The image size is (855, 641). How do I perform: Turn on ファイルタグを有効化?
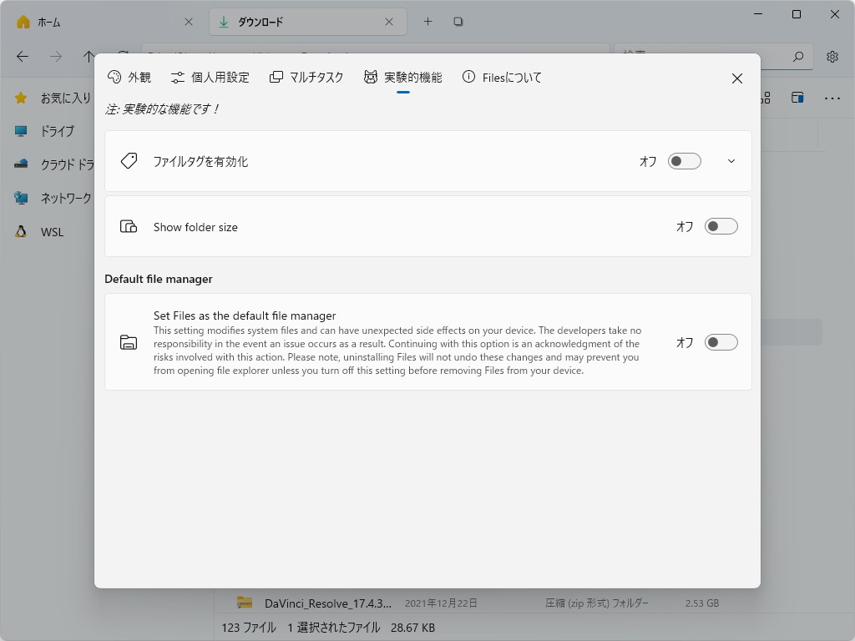pyautogui.click(x=684, y=161)
